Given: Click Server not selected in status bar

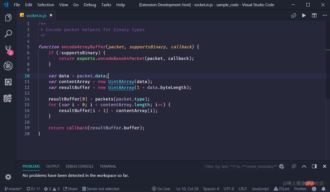Looking at the screenshot, I should (x=101, y=189).
